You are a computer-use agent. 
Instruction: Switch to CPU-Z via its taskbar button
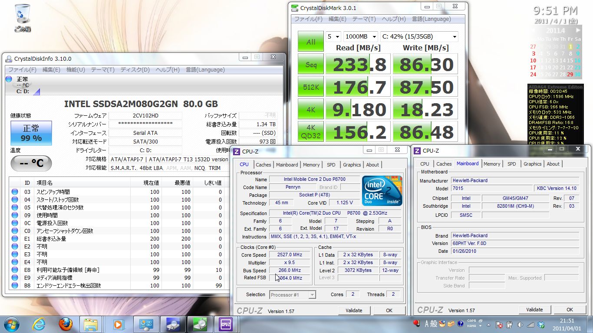(x=226, y=324)
